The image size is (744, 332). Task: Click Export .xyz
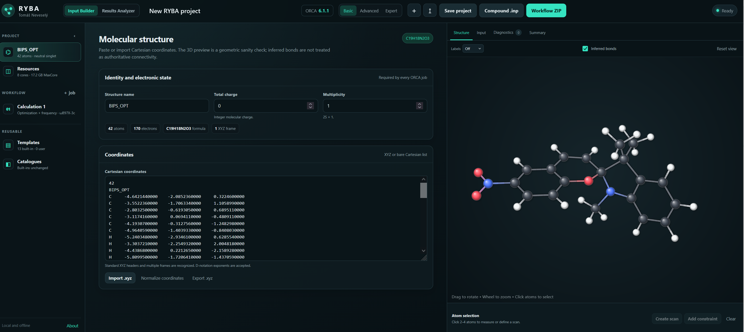coord(202,278)
